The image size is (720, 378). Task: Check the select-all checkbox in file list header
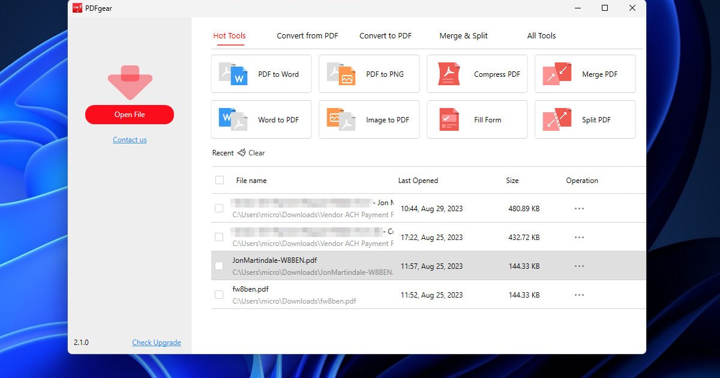(219, 180)
